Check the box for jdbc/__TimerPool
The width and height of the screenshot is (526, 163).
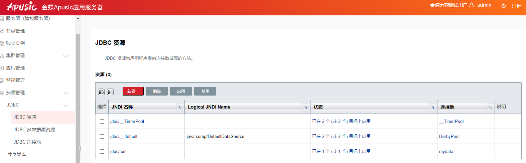click(102, 122)
